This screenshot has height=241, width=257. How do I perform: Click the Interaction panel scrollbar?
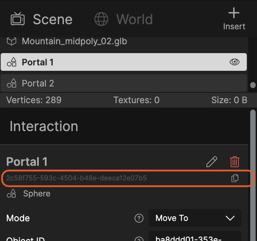[253, 175]
